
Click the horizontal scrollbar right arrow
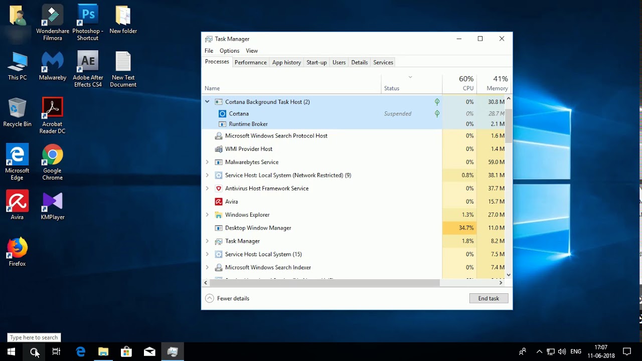click(500, 282)
